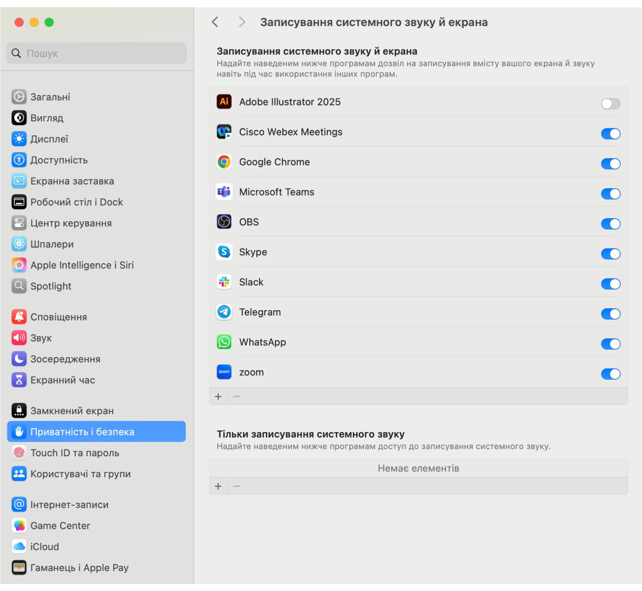Select Центр керування in the sidebar
This screenshot has width=642, height=591.
point(71,223)
